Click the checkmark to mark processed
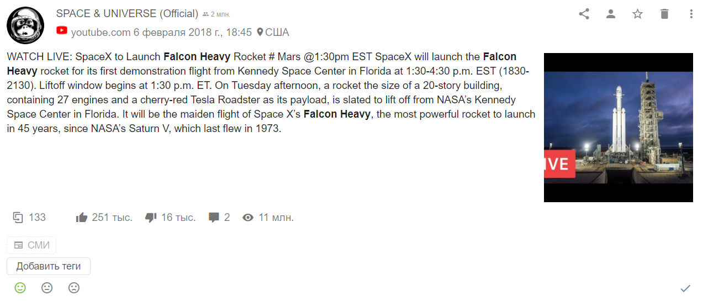 [685, 288]
